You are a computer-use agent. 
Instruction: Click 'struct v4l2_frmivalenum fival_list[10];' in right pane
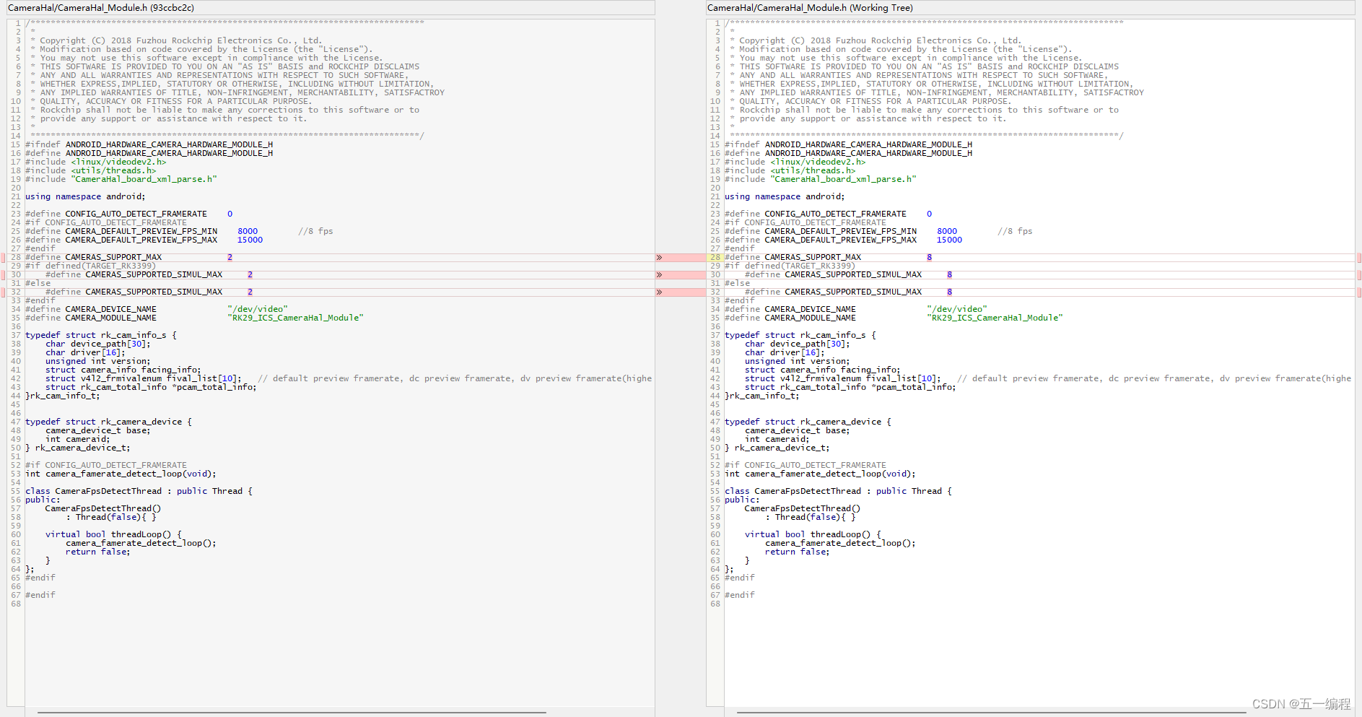843,379
